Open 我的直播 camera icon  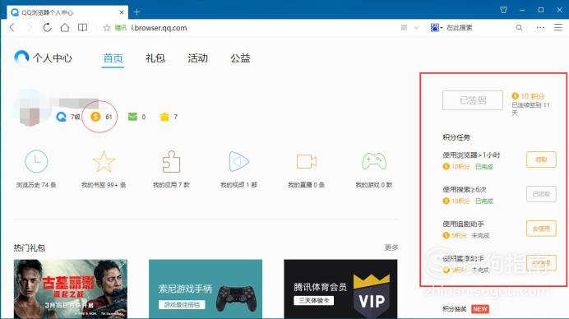(306, 161)
